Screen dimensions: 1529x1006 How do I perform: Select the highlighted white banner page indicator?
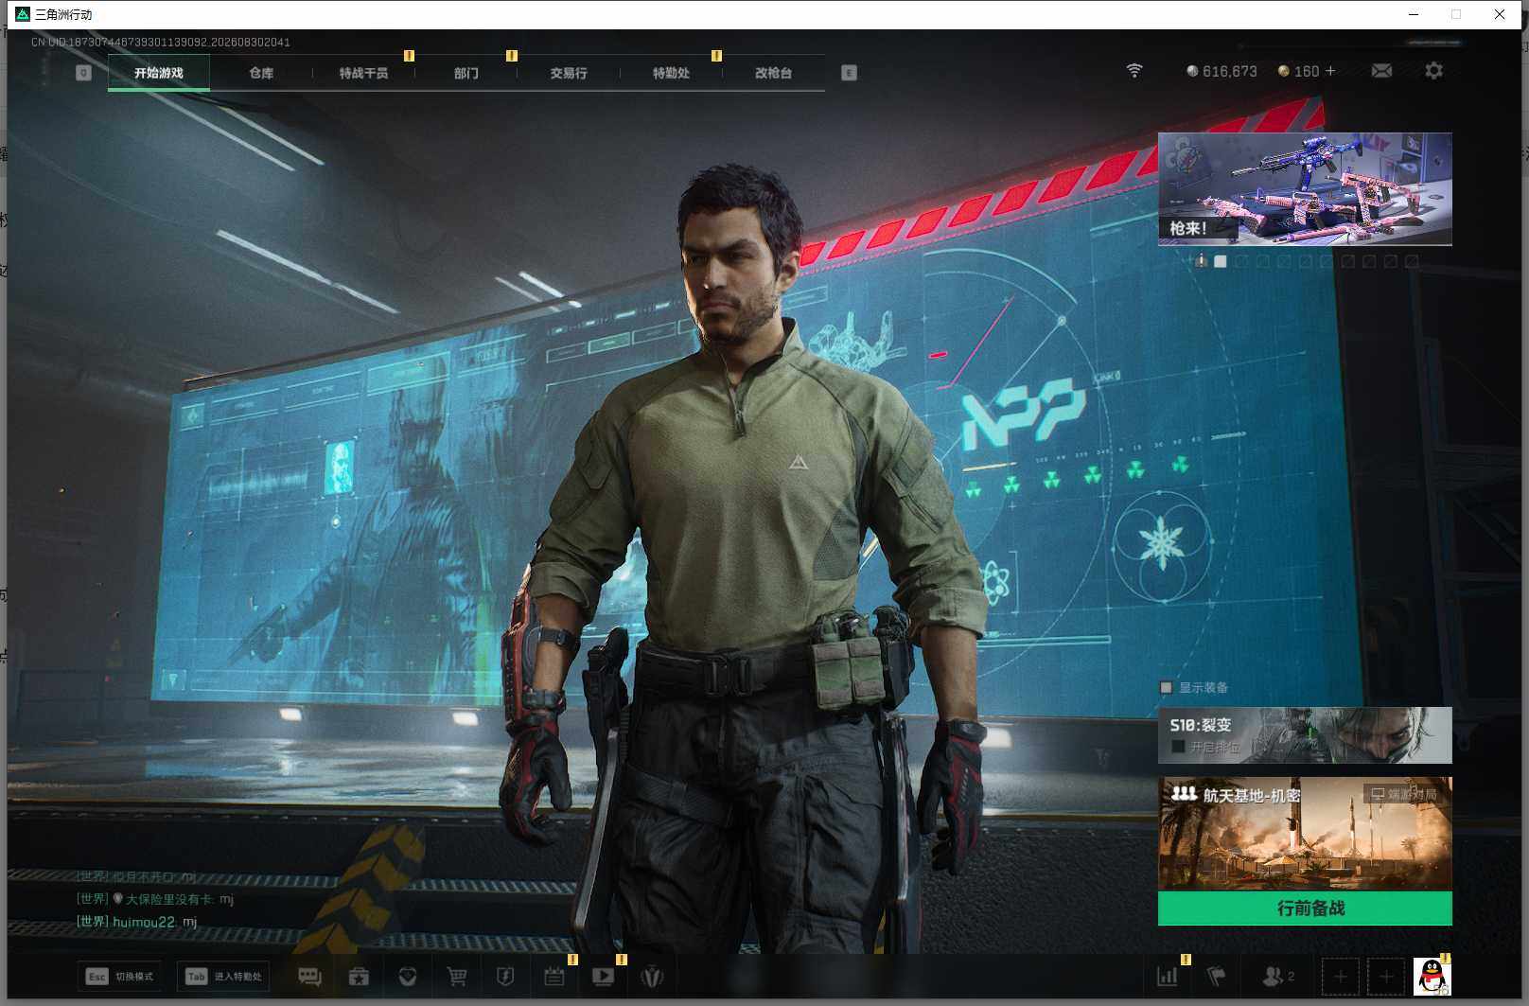coord(1221,261)
